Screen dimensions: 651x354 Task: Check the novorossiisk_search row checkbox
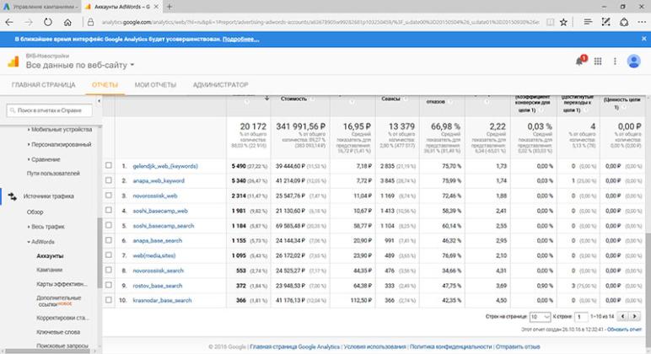109,271
